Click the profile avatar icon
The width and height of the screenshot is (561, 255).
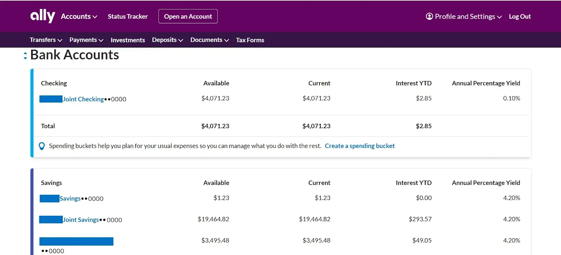click(429, 16)
